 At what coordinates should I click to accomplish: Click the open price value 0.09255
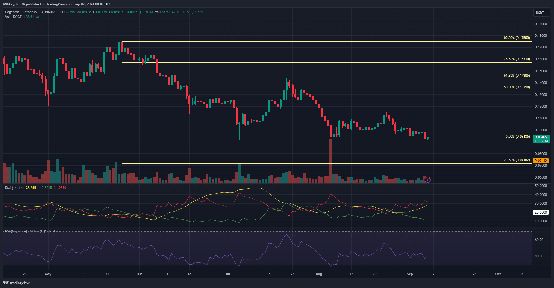coord(69,12)
